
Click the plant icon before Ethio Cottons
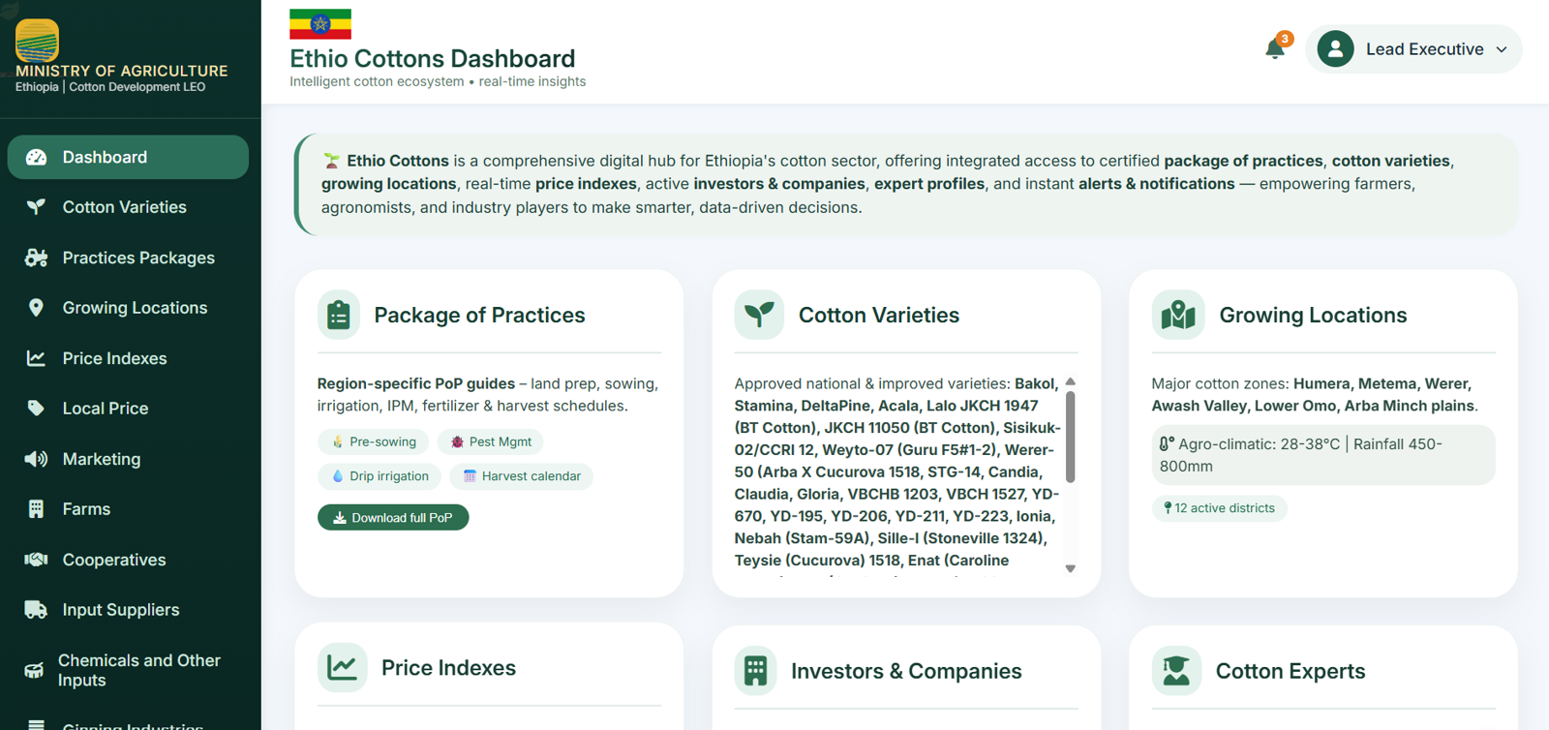point(331,161)
